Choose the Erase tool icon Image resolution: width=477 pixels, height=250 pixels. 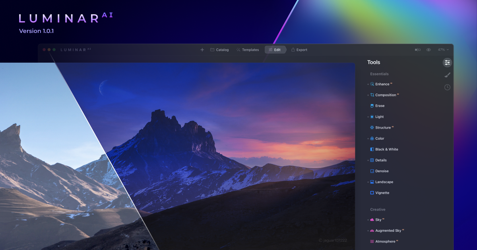(372, 106)
